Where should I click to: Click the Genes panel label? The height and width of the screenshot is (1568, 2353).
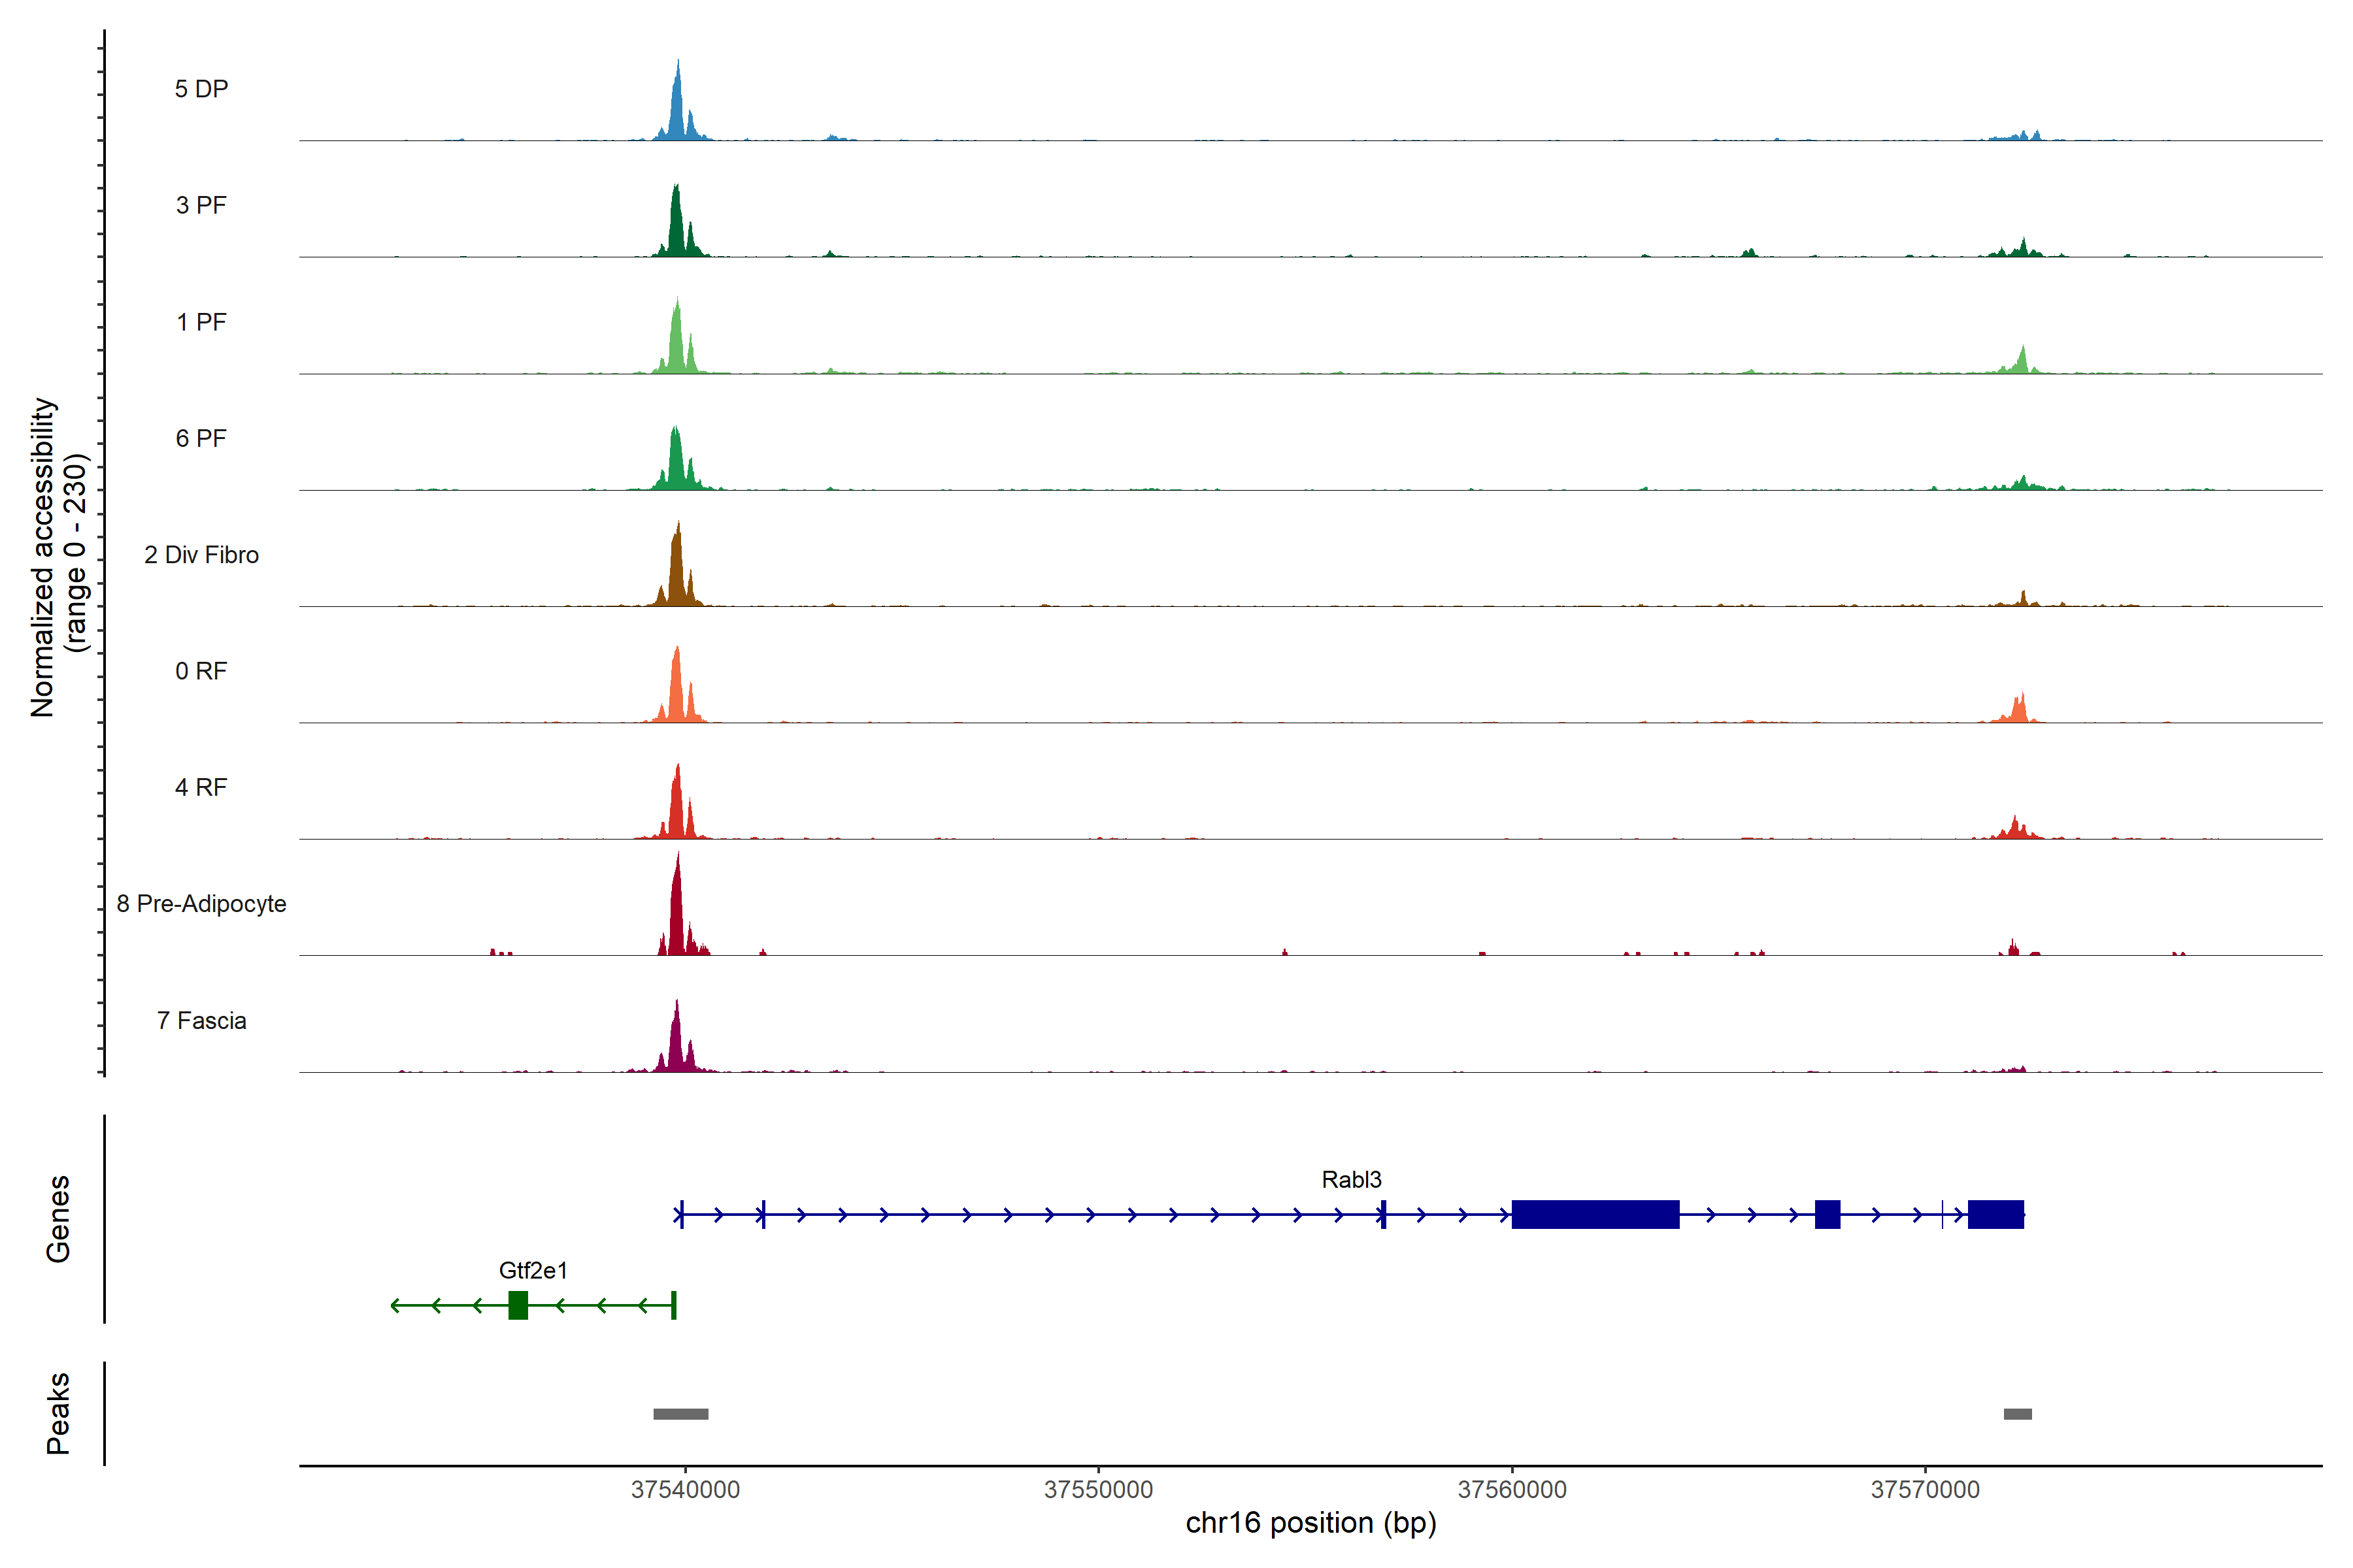[x=58, y=1219]
